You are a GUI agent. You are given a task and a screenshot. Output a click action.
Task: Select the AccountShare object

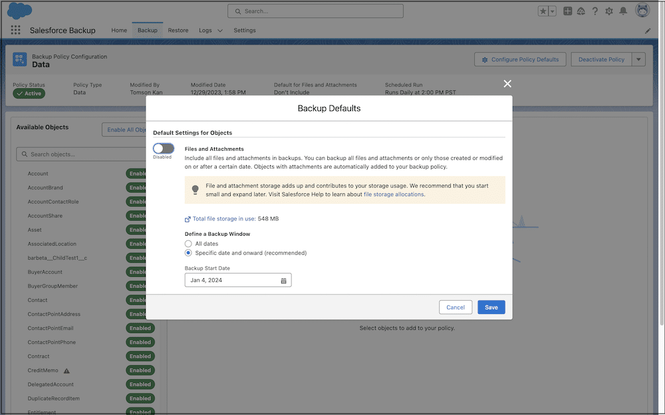[x=45, y=216]
